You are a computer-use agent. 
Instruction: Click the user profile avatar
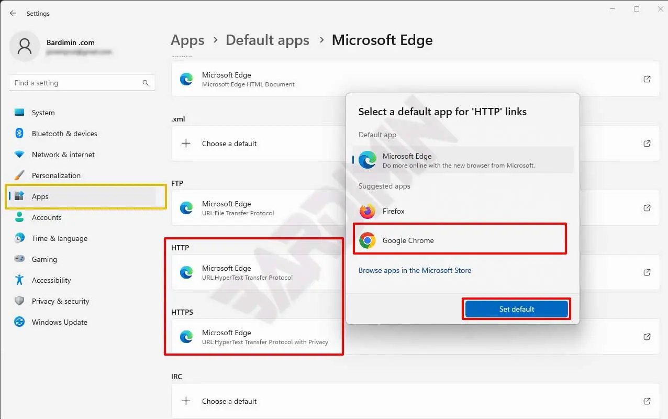25,46
